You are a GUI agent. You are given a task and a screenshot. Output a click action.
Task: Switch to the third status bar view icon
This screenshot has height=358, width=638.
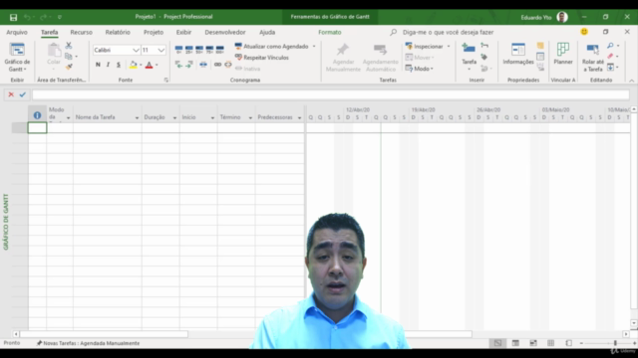tap(533, 343)
